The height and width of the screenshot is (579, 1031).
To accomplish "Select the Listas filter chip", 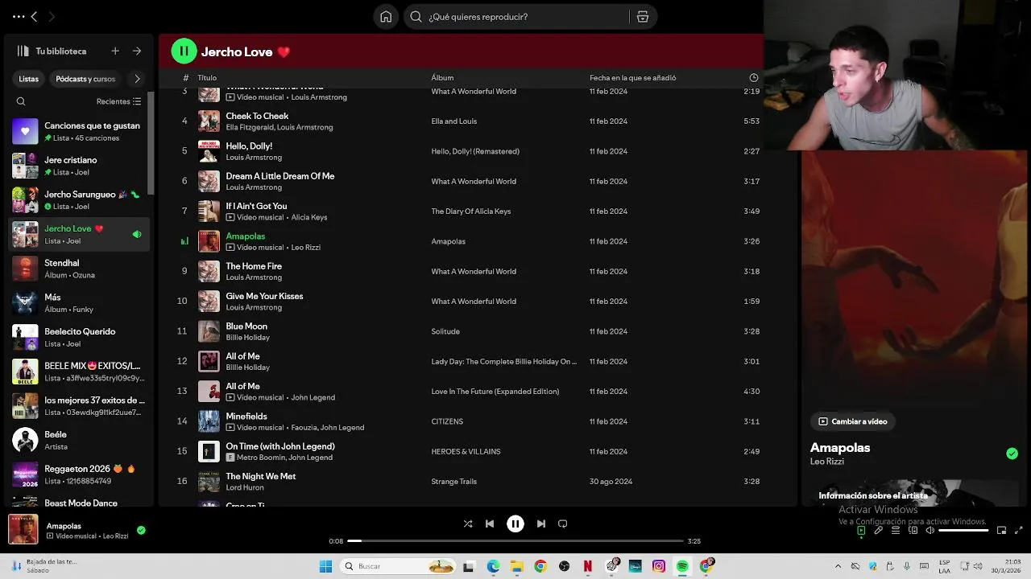I will [29, 79].
